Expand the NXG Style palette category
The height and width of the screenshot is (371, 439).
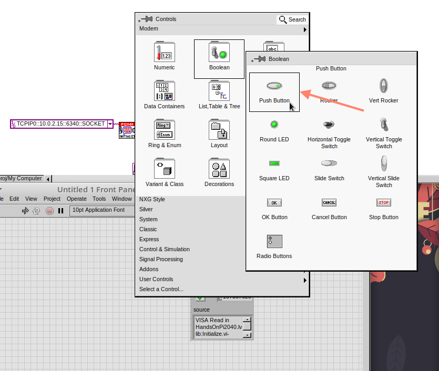(x=152, y=199)
